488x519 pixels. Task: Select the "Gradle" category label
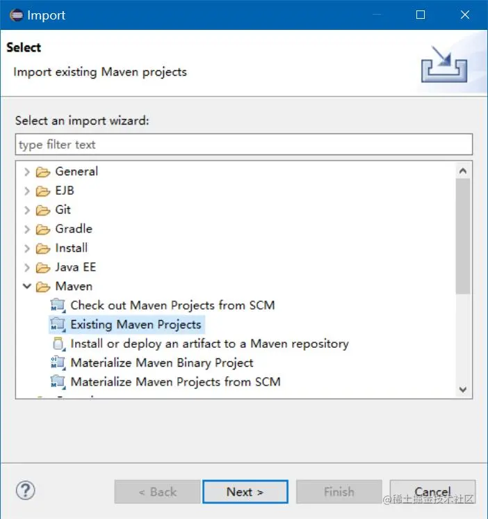(74, 229)
